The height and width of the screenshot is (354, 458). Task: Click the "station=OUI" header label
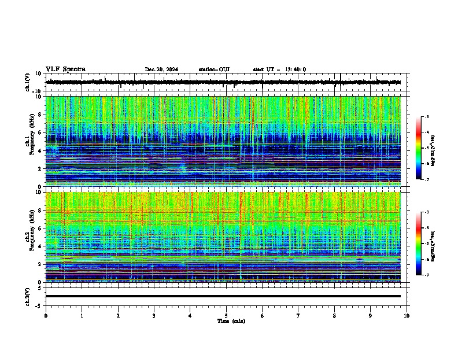[x=214, y=69]
